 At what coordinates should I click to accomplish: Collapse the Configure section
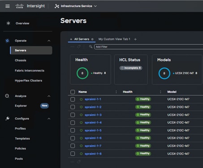pyautogui.click(x=49, y=119)
